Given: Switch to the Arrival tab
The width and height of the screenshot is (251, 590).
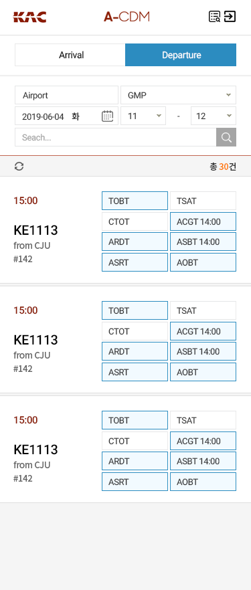Looking at the screenshot, I should point(70,55).
